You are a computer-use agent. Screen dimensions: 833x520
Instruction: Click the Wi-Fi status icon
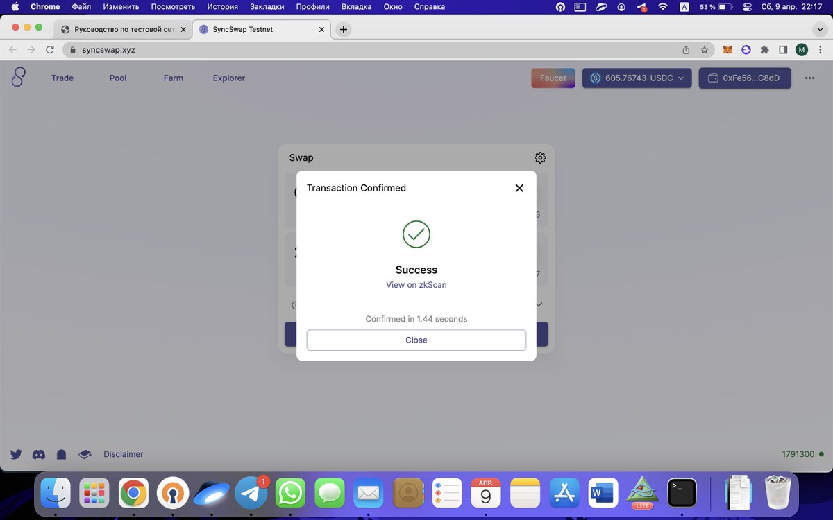663,7
